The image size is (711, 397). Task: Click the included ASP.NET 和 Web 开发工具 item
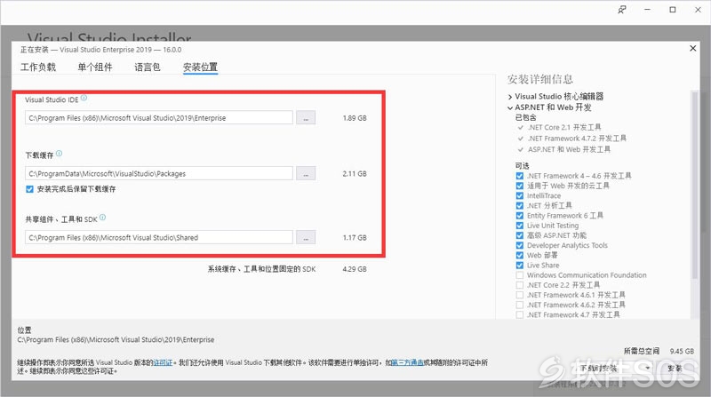[569, 149]
